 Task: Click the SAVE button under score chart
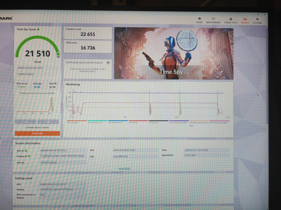(48, 122)
